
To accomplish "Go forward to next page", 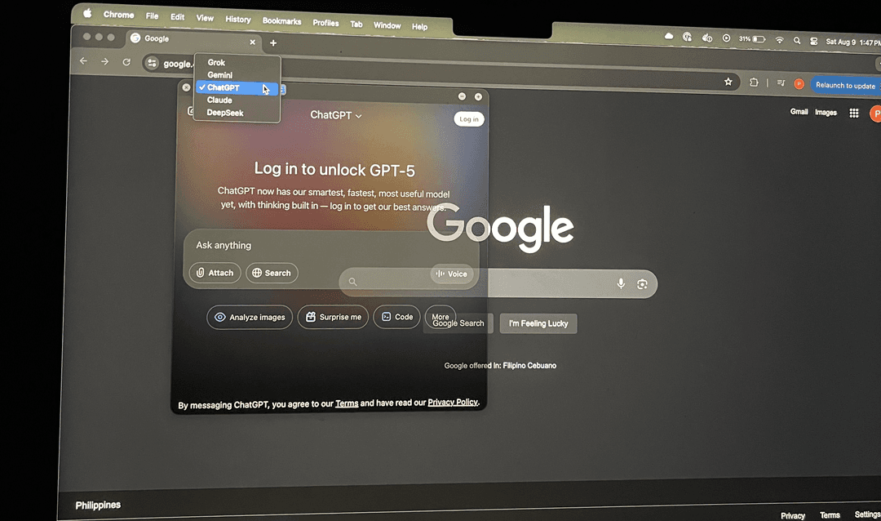I will click(x=104, y=61).
